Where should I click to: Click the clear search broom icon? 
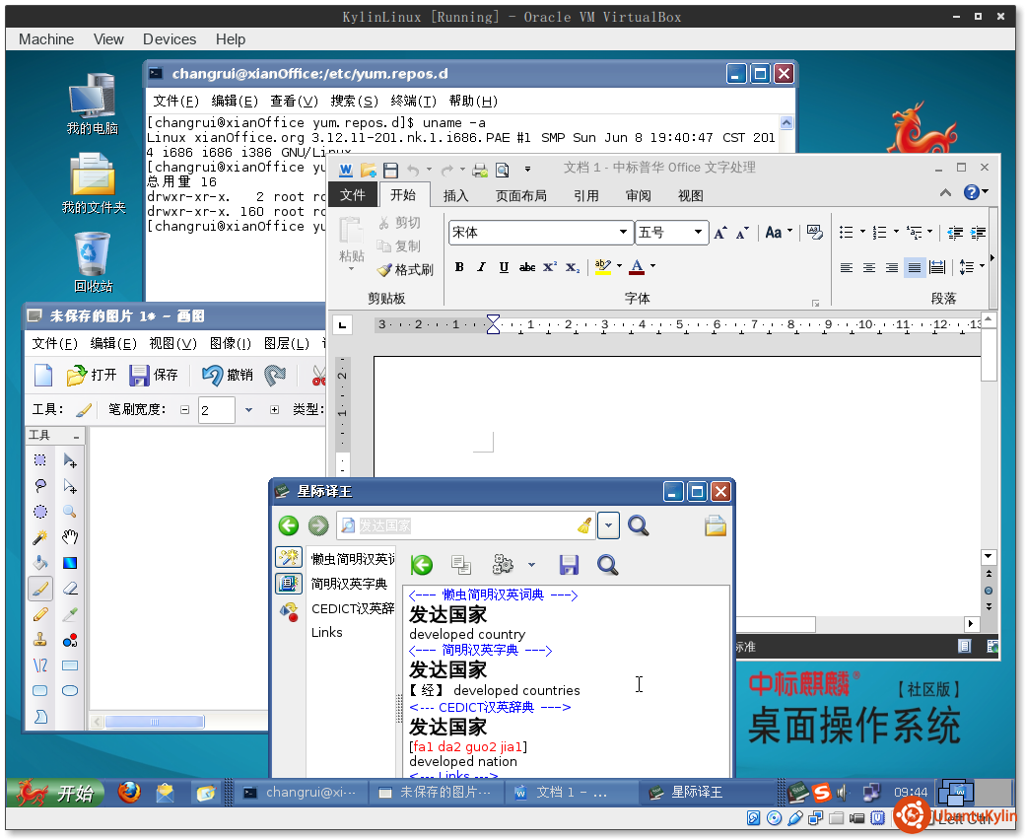tap(583, 525)
